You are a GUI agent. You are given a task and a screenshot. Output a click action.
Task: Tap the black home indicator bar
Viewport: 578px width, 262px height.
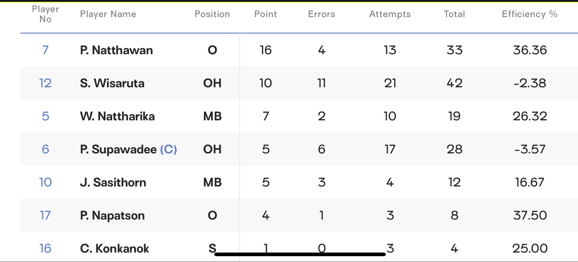[300, 254]
